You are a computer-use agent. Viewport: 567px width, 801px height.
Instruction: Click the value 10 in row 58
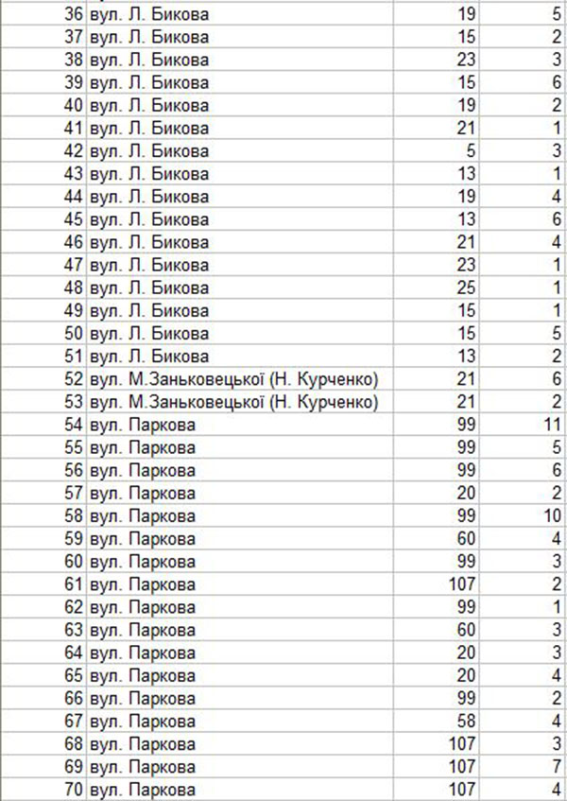553,516
